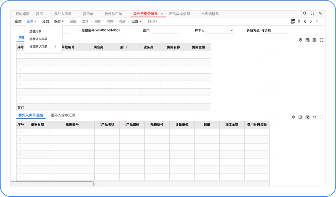The image size is (336, 197).
Task: Open fullscreen view icon for the fee grid
Action: click(321, 40)
